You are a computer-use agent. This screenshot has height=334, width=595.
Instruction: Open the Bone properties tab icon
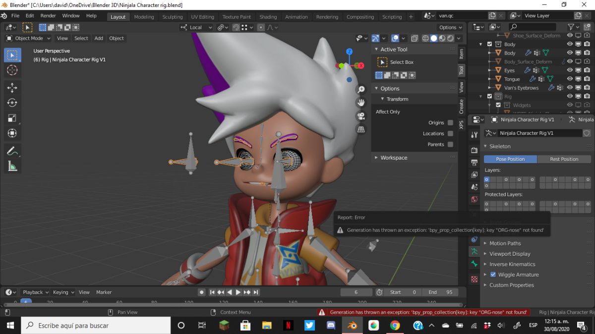(475, 265)
